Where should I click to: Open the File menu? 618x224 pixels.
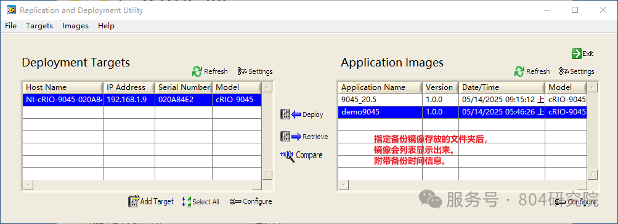point(10,26)
